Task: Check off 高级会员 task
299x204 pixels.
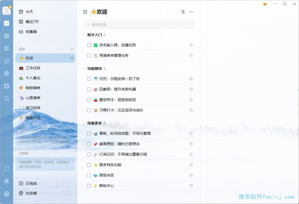Action: pos(89,175)
